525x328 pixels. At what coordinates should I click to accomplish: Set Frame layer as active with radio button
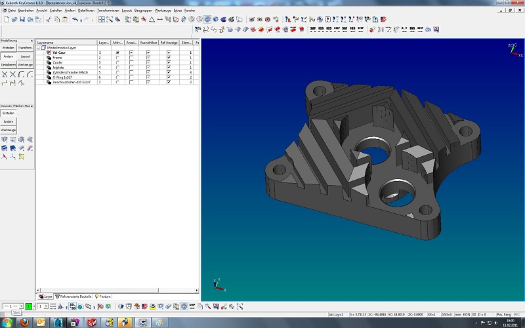point(117,58)
